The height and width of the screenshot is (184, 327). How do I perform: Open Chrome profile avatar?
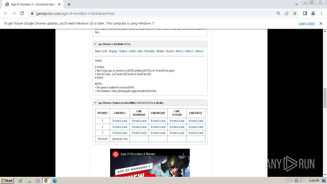(x=313, y=13)
